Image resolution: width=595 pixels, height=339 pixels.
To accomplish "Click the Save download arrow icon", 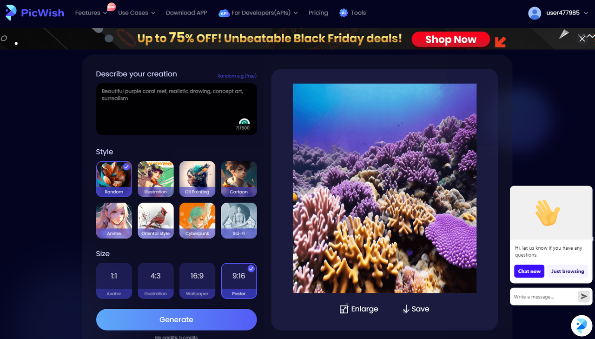I will point(406,309).
